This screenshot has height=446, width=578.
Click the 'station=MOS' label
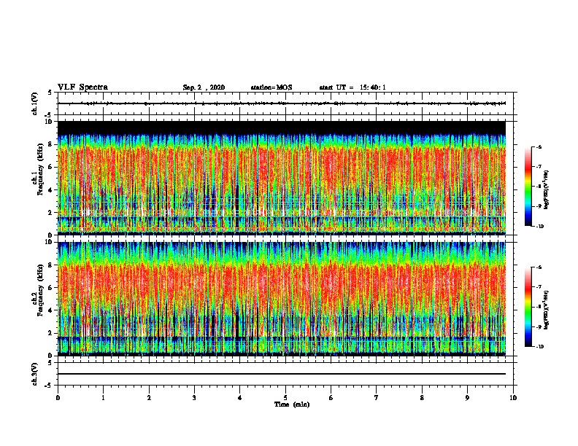coord(271,87)
